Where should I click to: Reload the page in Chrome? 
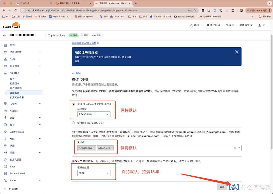click(16, 10)
